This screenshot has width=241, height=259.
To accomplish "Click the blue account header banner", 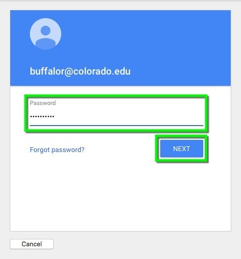I will pyautogui.click(x=120, y=48).
